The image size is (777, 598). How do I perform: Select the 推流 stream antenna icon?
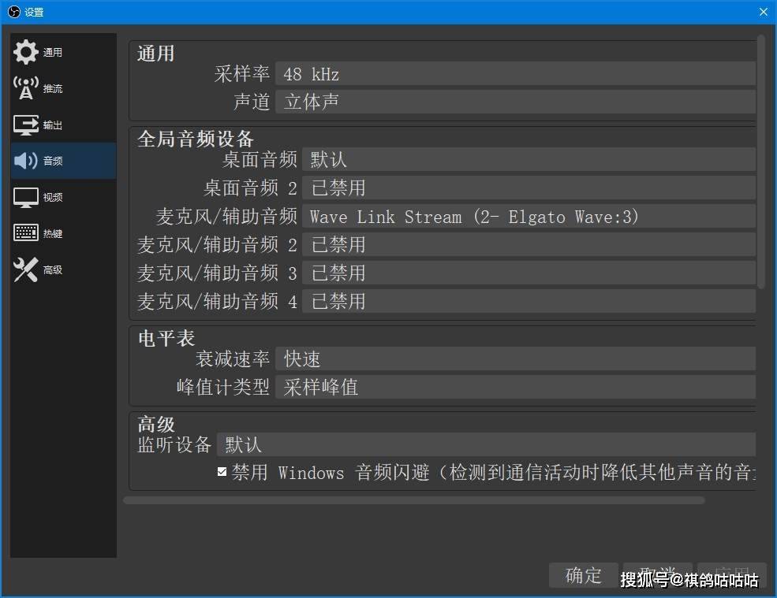[26, 88]
